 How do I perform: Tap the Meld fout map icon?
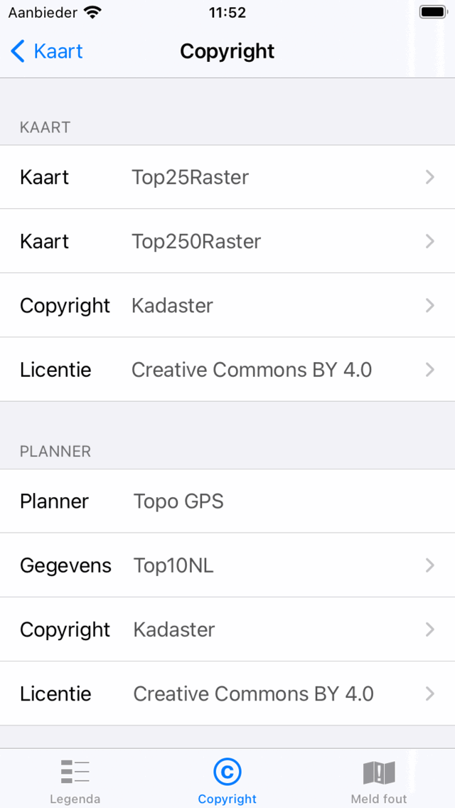tap(379, 772)
